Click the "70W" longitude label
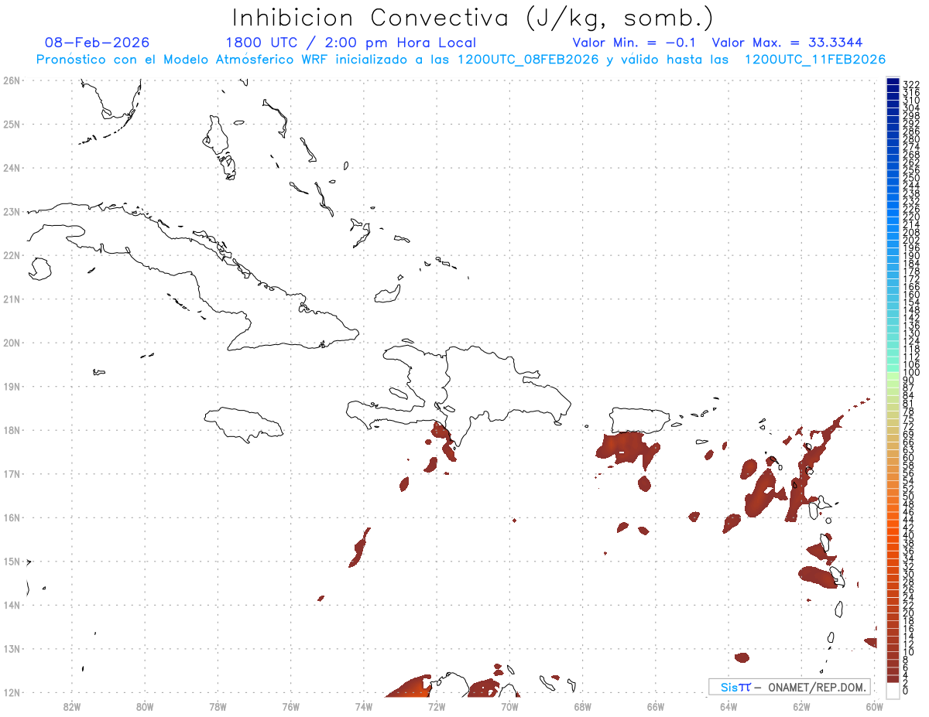The height and width of the screenshot is (717, 929). [x=509, y=706]
